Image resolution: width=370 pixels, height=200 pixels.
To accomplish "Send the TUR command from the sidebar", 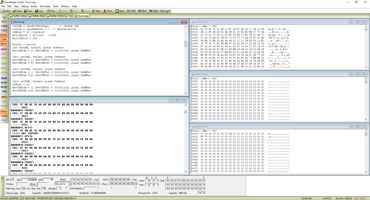I will pos(4,91).
